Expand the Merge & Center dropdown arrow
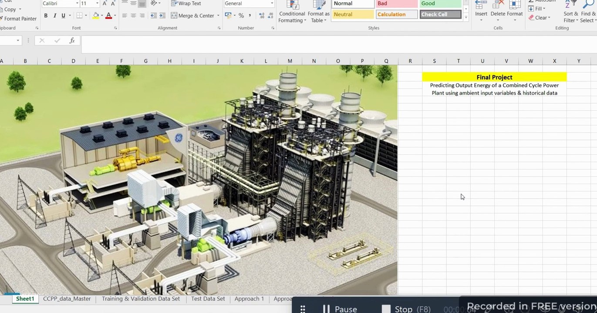Screen dimensions: 597x313 218,16
